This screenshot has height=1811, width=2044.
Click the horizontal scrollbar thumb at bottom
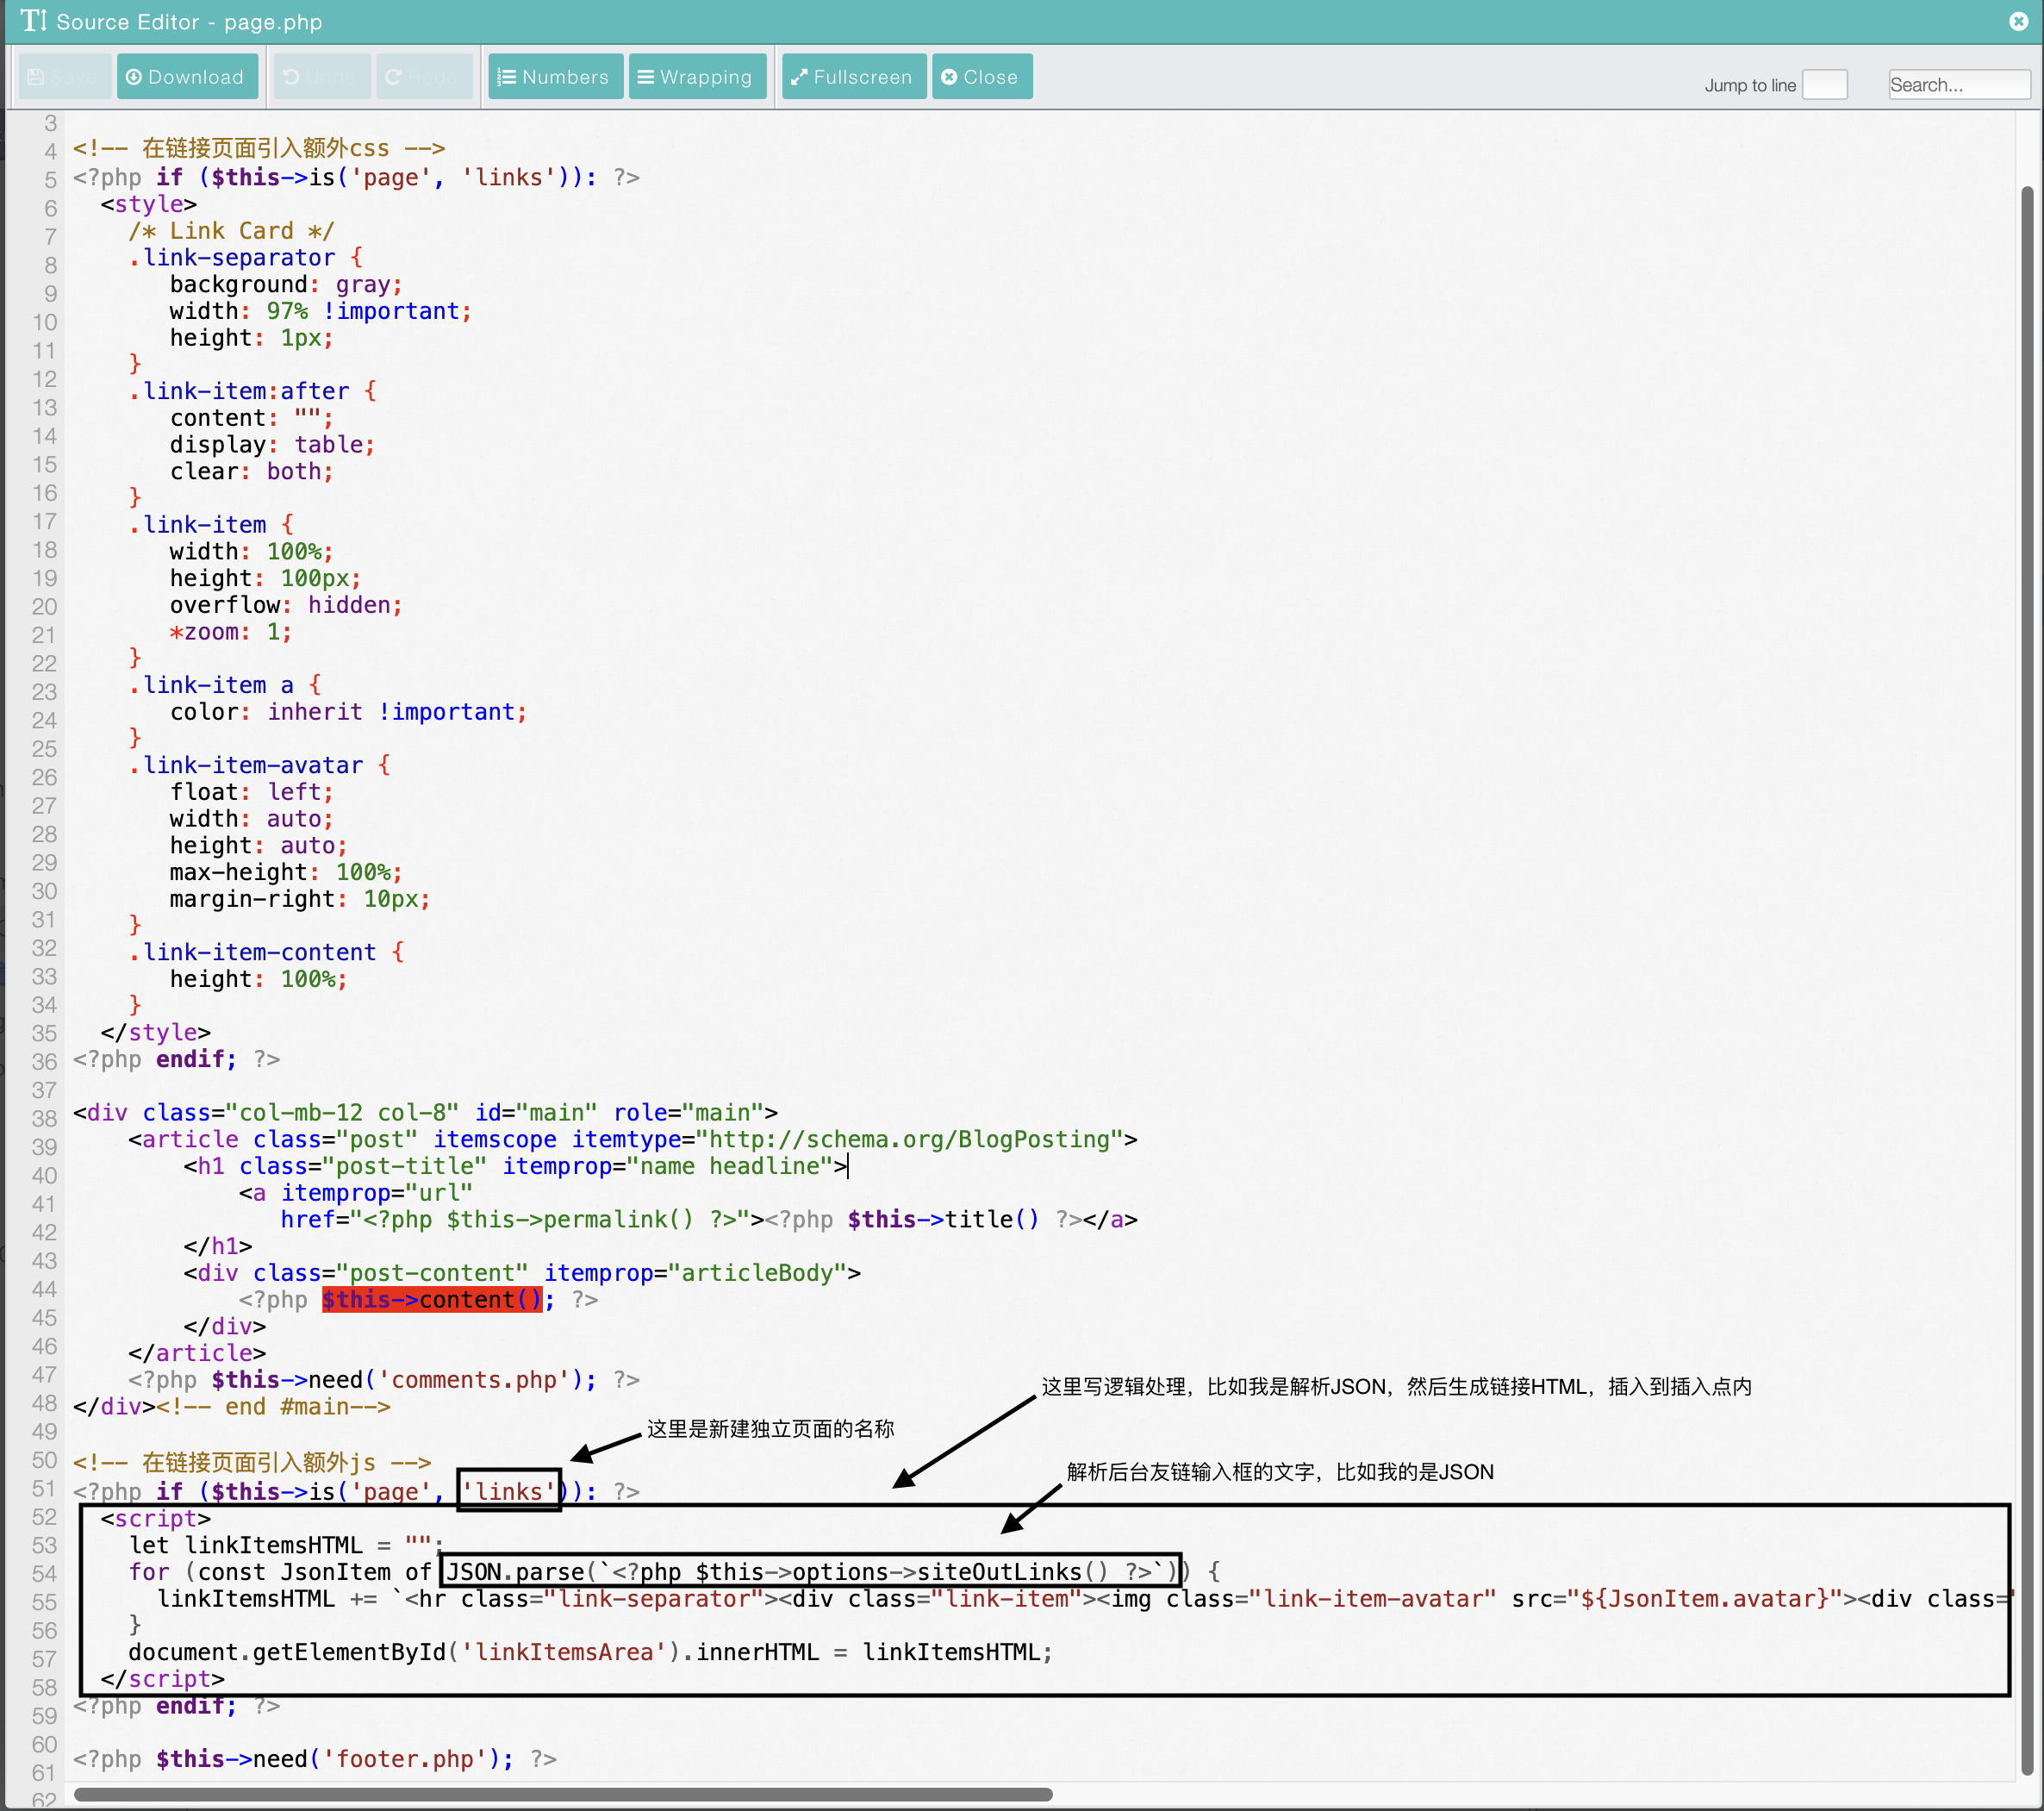tap(563, 1794)
